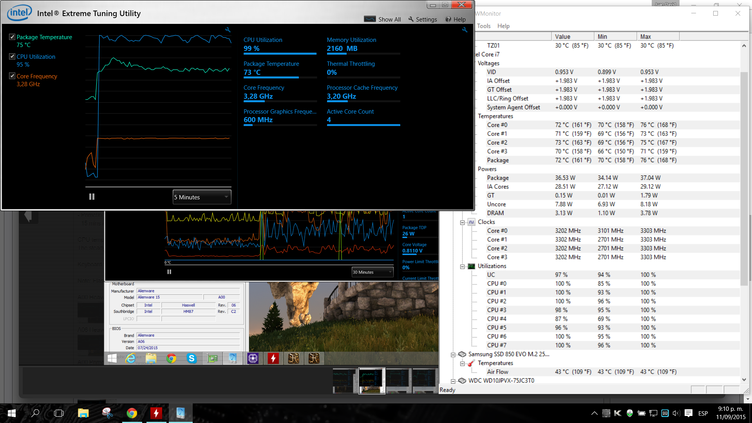
Task: Click the Min column header
Action: (615, 36)
